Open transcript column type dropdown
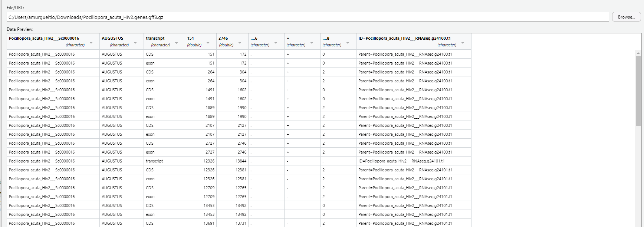The height and width of the screenshot is (227, 644). (x=176, y=43)
